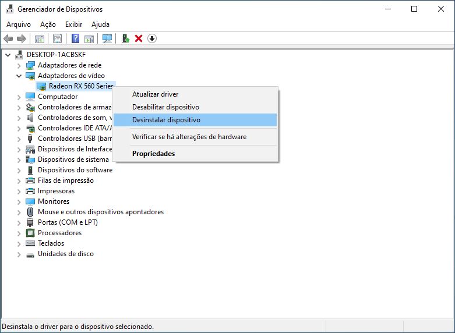Select Controladores IDE ATA label
The image size is (455, 333).
pos(75,128)
